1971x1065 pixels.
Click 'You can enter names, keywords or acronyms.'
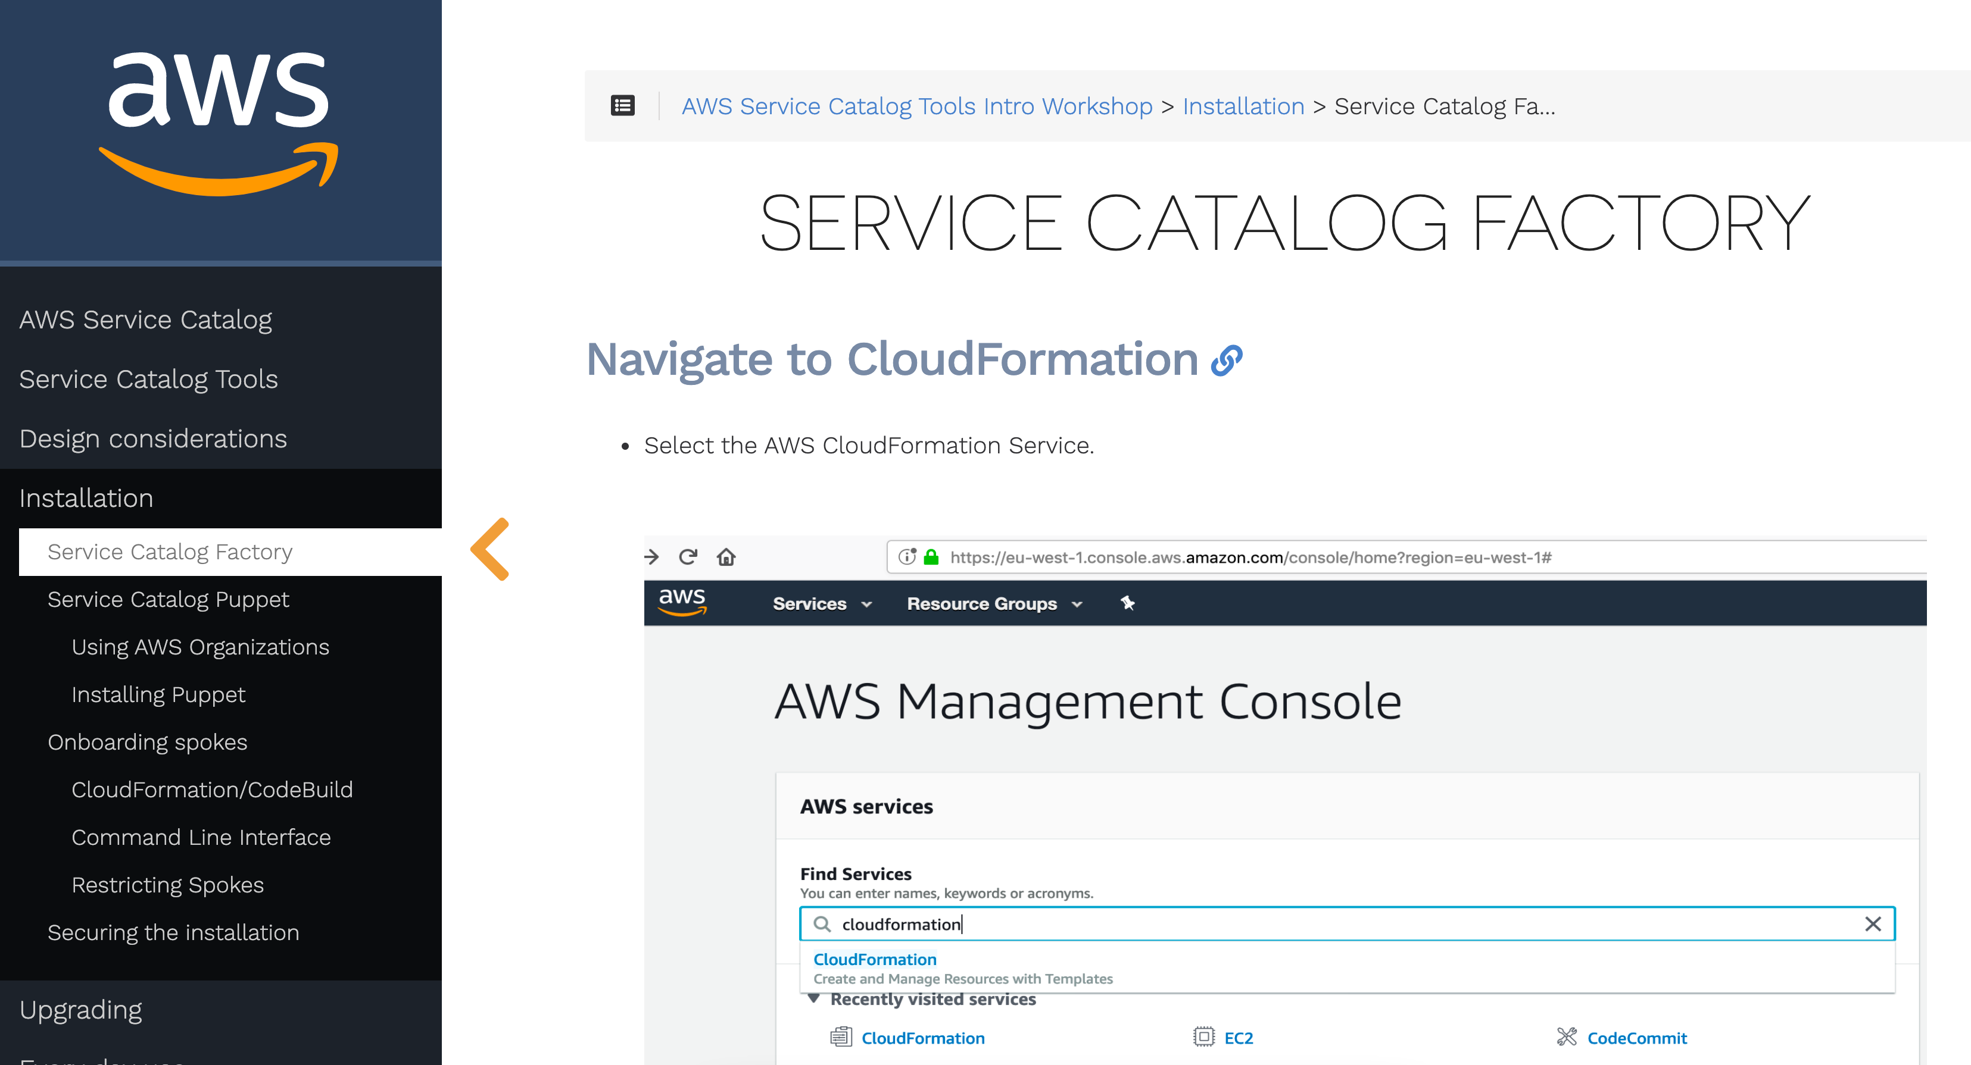[946, 893]
